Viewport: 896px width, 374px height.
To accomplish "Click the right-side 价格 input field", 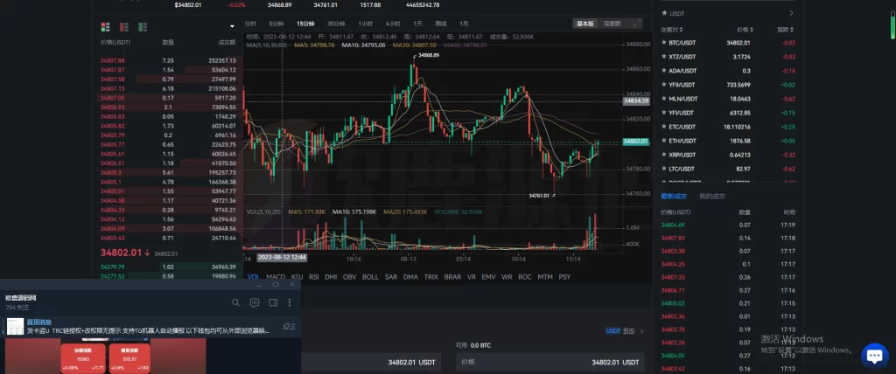I will pos(550,362).
